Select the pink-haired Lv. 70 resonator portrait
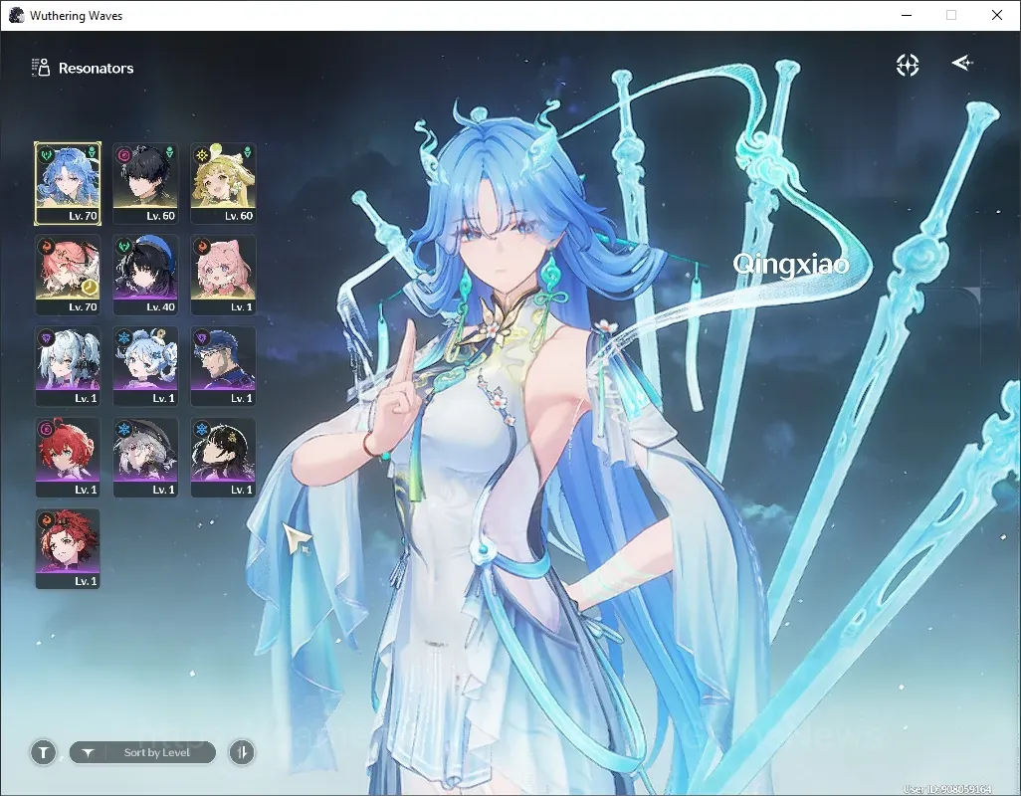 tap(68, 275)
